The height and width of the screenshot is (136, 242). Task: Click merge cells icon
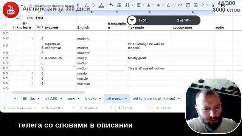pyautogui.click(x=127, y=5)
